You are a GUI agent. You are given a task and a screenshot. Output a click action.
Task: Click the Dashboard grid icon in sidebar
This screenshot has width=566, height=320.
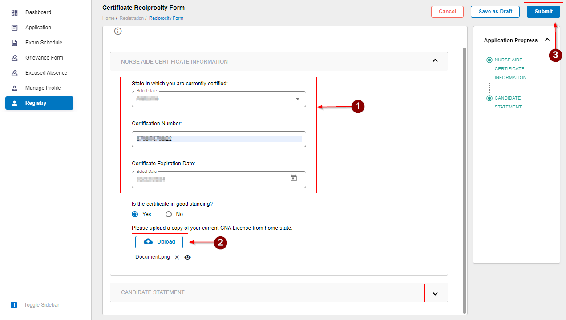tap(15, 12)
